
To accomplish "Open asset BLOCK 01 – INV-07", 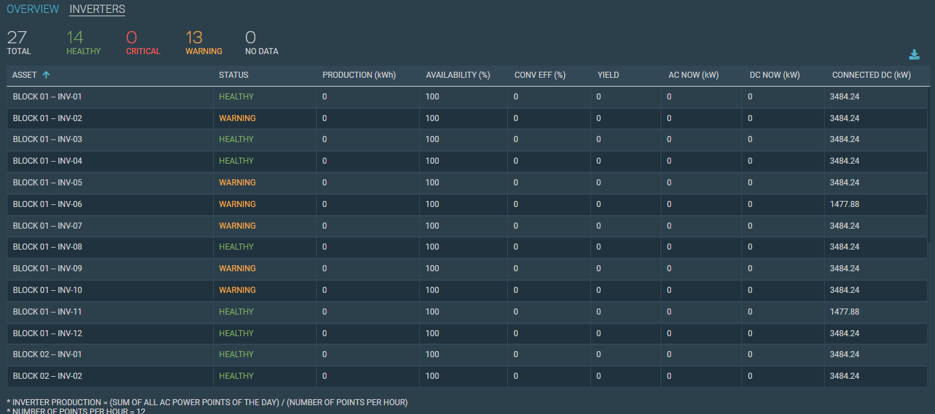I will (x=47, y=226).
